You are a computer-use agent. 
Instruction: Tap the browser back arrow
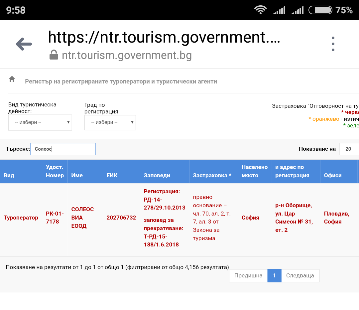point(24,44)
